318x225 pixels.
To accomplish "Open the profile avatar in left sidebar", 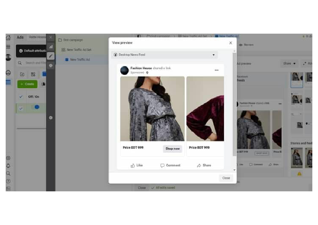I will (x=8, y=57).
